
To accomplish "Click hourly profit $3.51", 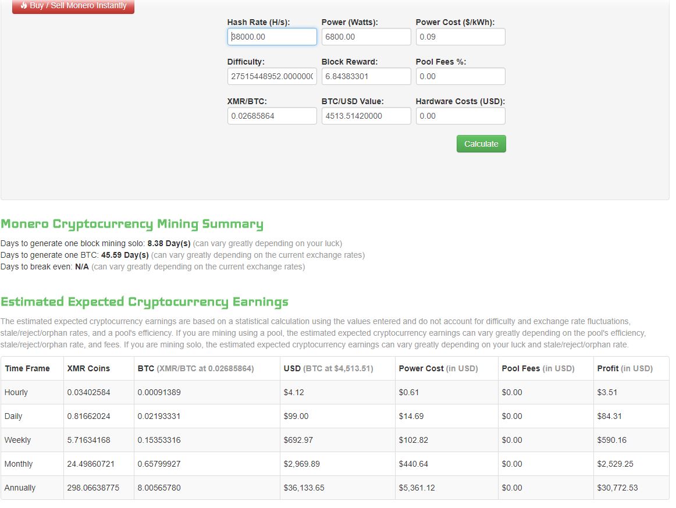I will (607, 392).
